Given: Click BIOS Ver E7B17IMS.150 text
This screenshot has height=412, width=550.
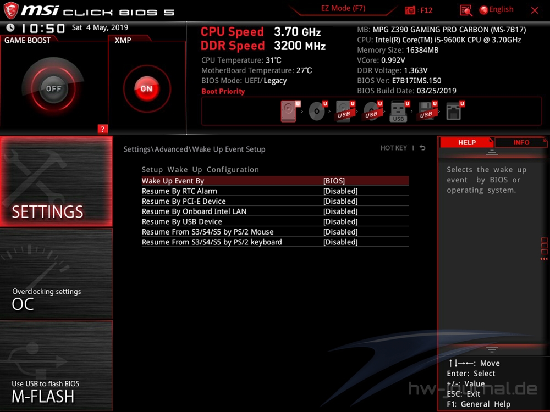Looking at the screenshot, I should click(399, 81).
